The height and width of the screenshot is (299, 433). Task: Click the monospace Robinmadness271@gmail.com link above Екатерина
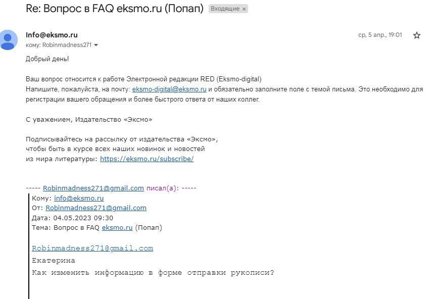pyautogui.click(x=92, y=248)
